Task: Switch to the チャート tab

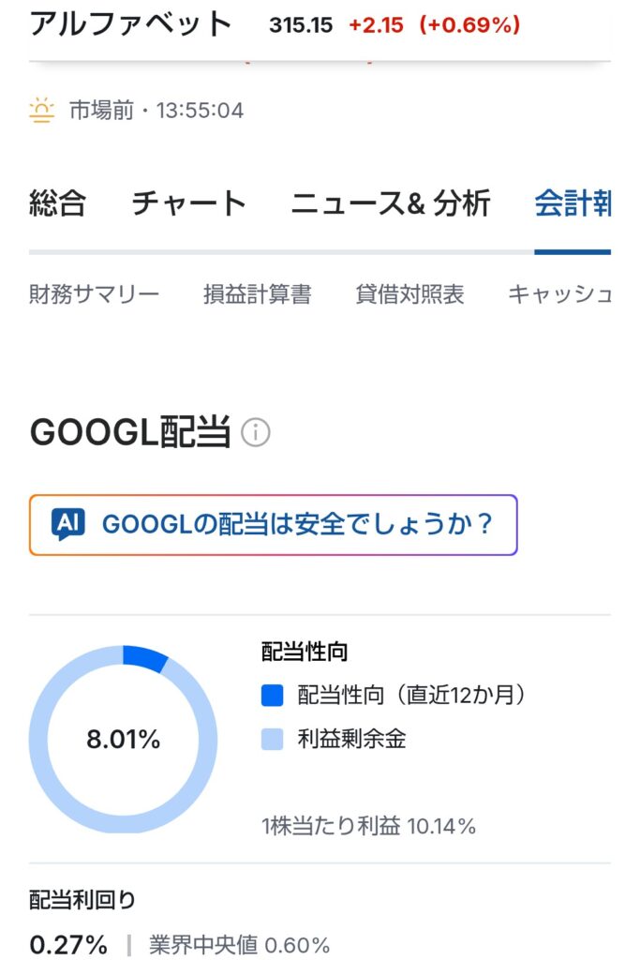Action: pos(188,202)
